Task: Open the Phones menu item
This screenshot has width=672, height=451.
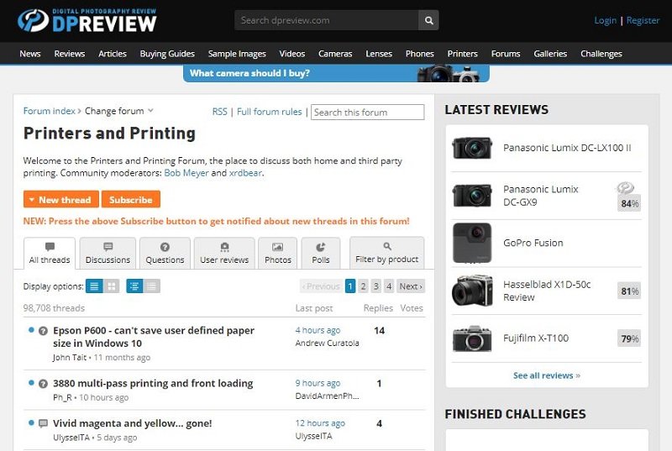Action: point(419,54)
